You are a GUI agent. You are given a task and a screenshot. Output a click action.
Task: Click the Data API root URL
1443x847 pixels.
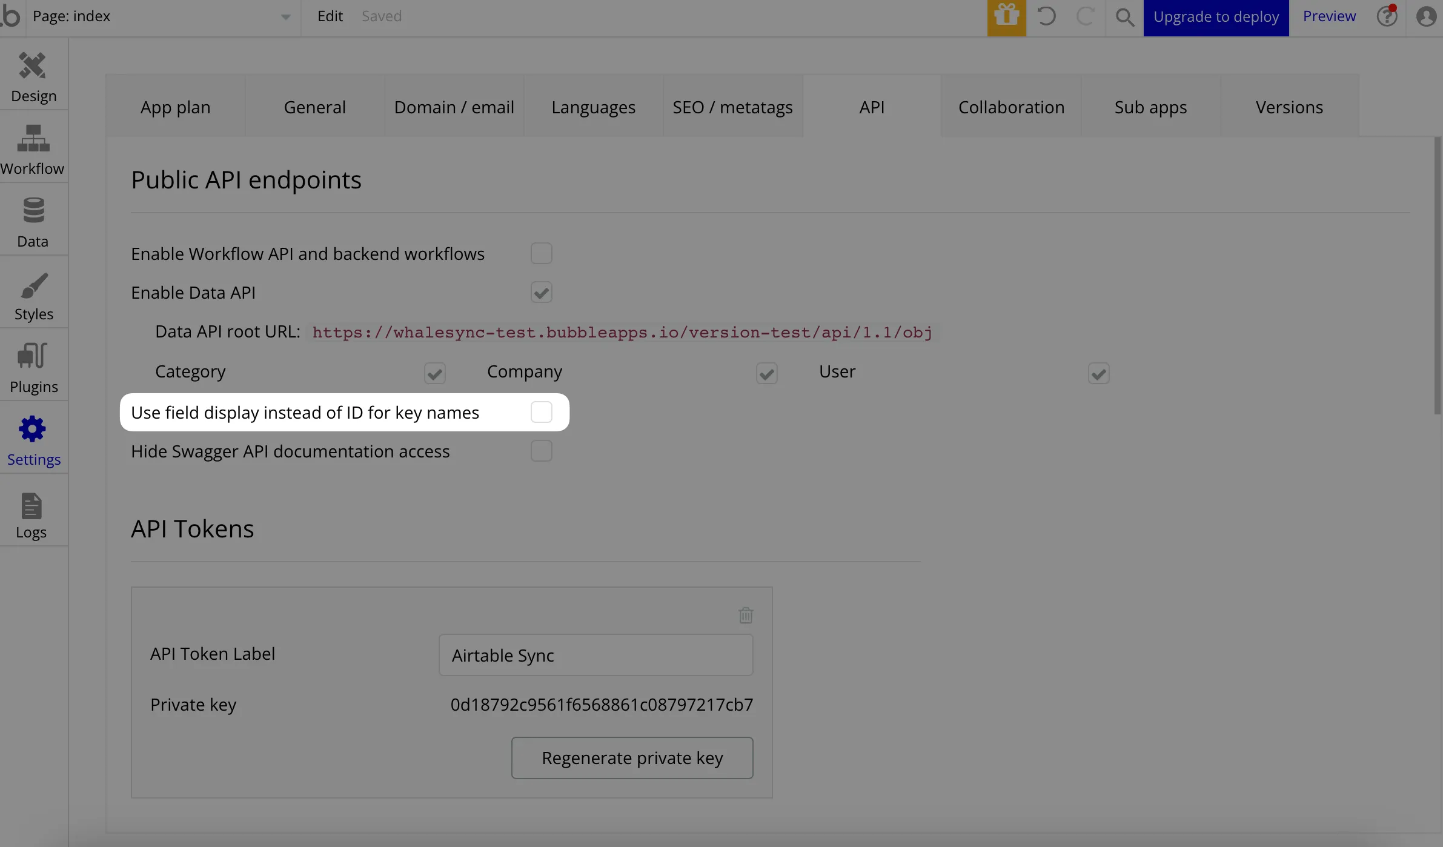[623, 332]
